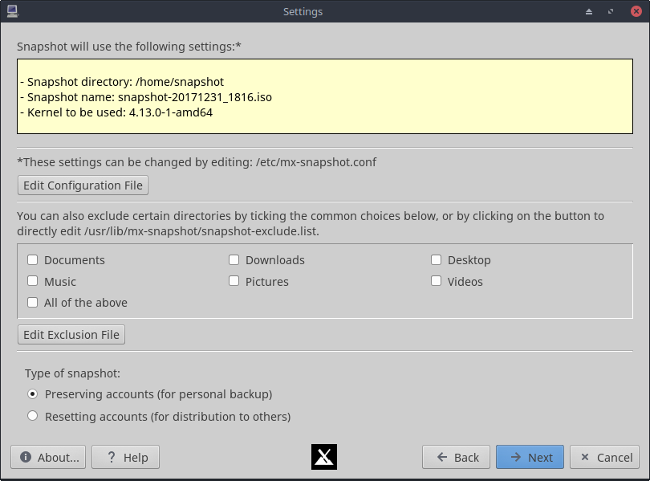
Task: Tick the Documents exclusion checkbox
Action: [x=33, y=260]
